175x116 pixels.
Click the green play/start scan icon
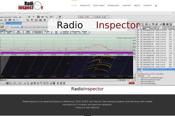coord(29,17)
